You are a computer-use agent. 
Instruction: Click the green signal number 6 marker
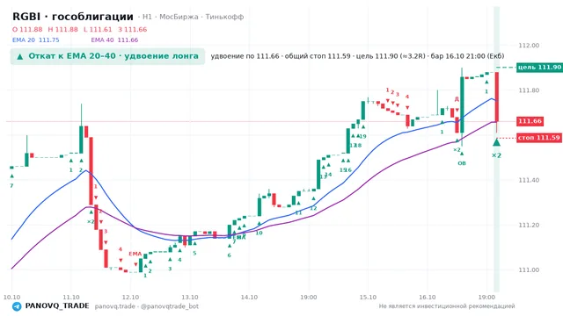point(229,255)
